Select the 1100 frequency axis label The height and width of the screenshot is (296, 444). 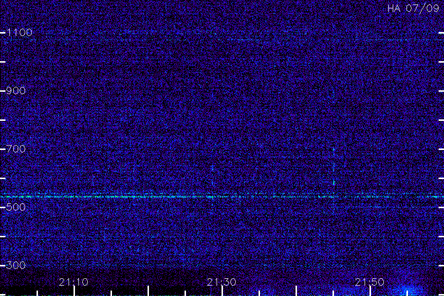(x=19, y=33)
